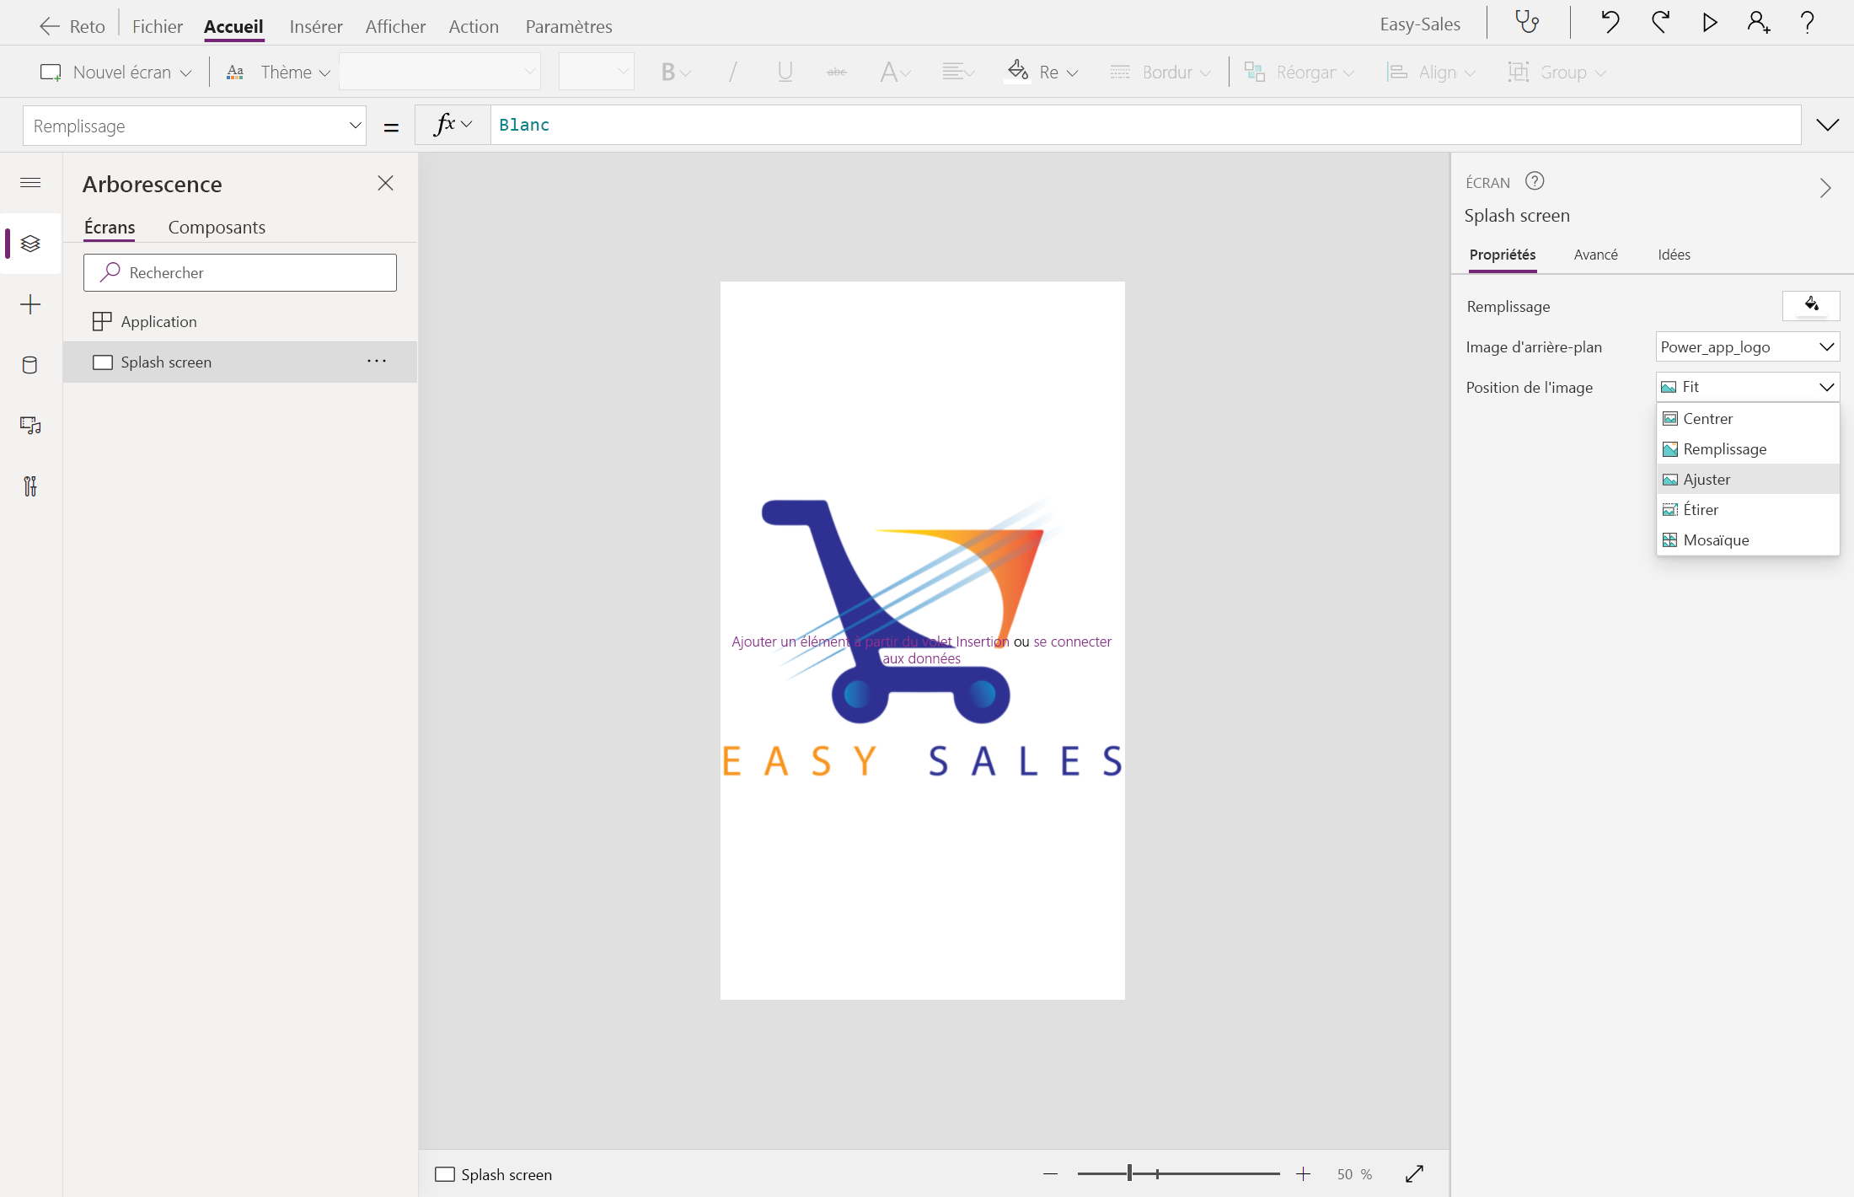1854x1197 pixels.
Task: Run the app preview
Action: [x=1709, y=23]
